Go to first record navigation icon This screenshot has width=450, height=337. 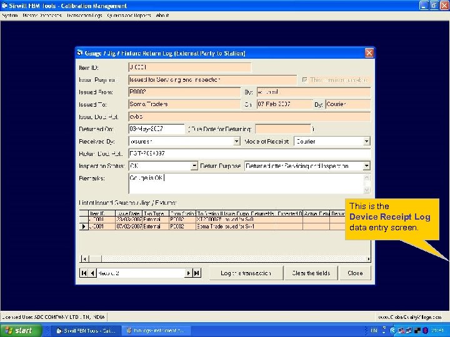tap(84, 273)
